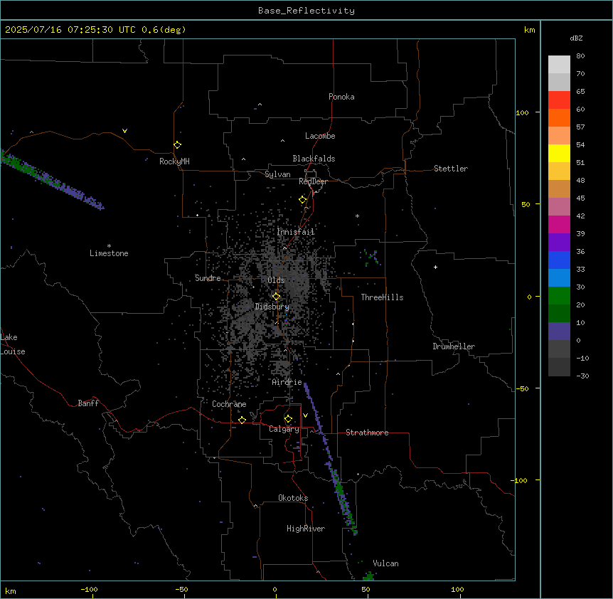Click the Didsbury city label

[272, 307]
